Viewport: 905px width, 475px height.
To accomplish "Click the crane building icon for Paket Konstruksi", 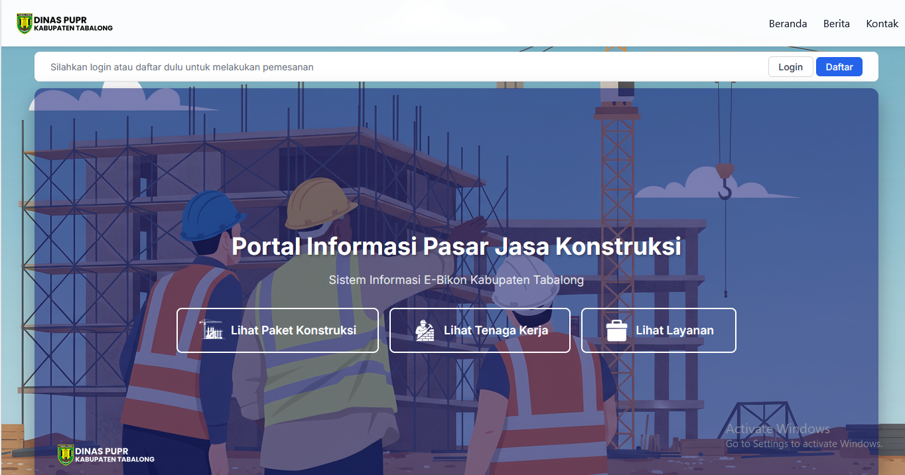I will point(212,330).
